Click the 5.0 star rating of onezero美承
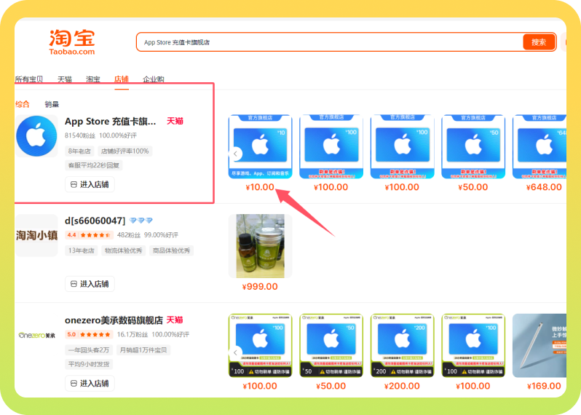The width and height of the screenshot is (581, 415). (x=89, y=335)
